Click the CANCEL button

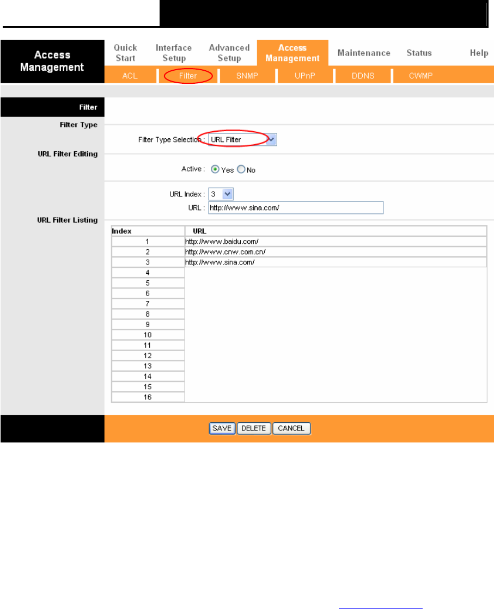tap(291, 428)
